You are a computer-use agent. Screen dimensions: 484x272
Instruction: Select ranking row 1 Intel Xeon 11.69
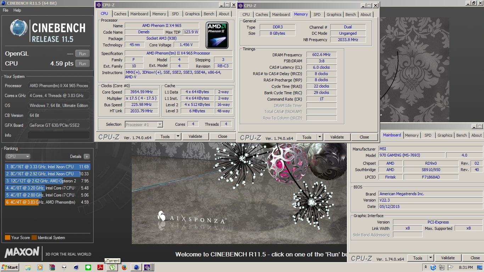pyautogui.click(x=47, y=166)
